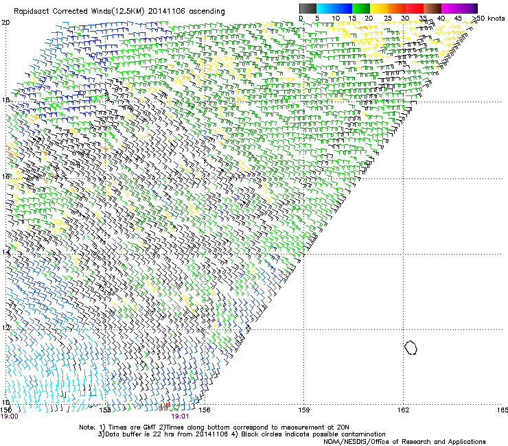Click the latitude label '20' on left axis

click(5, 23)
